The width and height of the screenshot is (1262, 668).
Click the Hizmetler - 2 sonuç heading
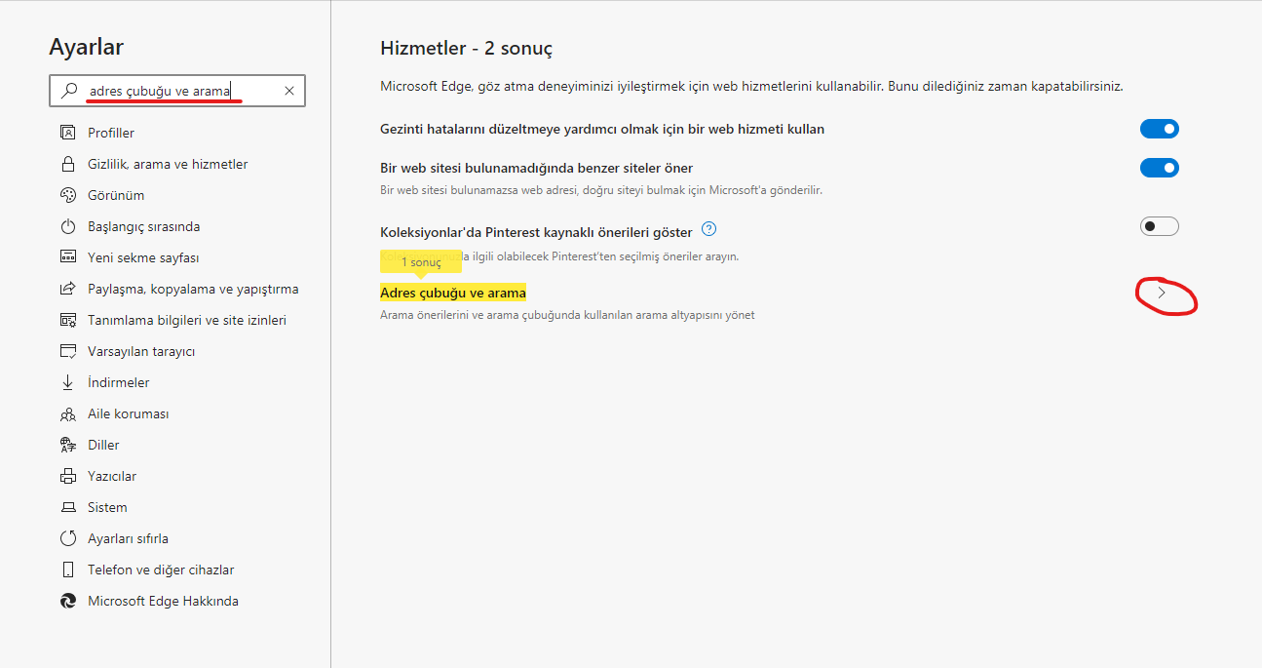[467, 48]
